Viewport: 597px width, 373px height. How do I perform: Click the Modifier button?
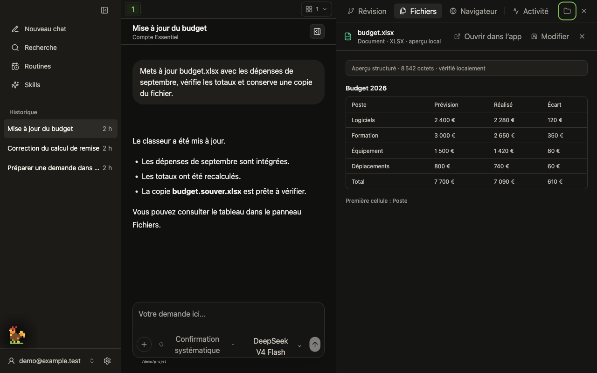click(x=550, y=36)
